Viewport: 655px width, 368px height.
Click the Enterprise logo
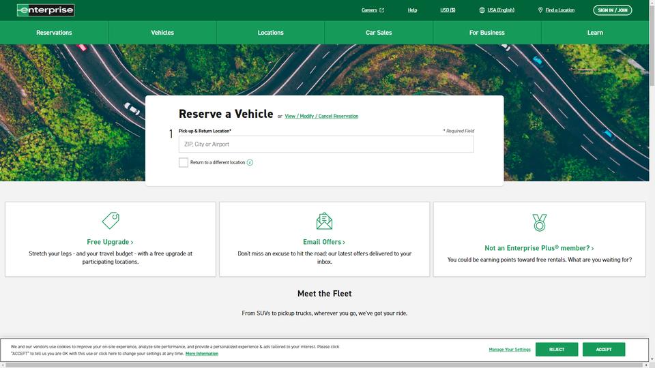point(46,10)
